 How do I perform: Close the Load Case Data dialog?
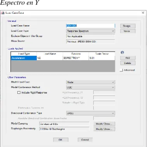pos(143,12)
